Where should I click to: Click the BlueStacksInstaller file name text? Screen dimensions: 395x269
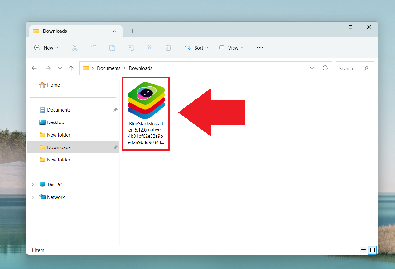pos(146,133)
